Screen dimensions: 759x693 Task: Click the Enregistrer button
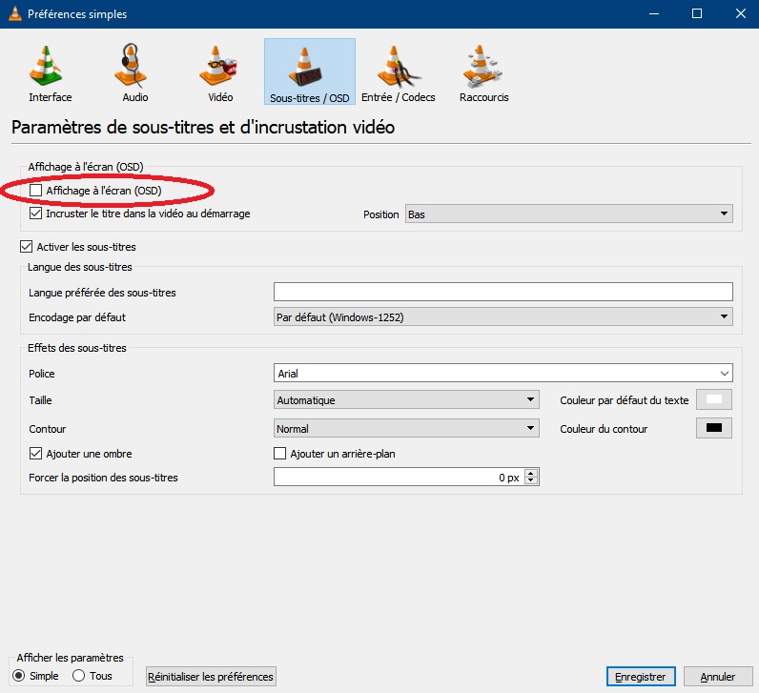(641, 676)
